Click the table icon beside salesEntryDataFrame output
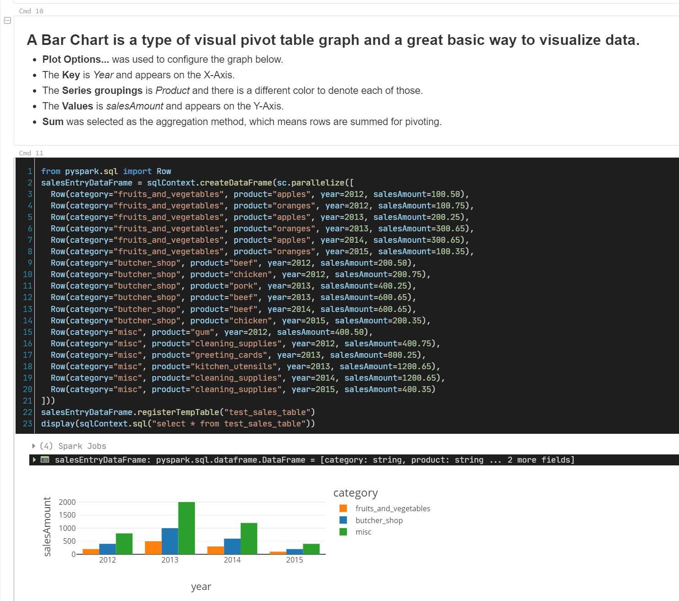Screen dimensions: 679x601 pos(45,459)
